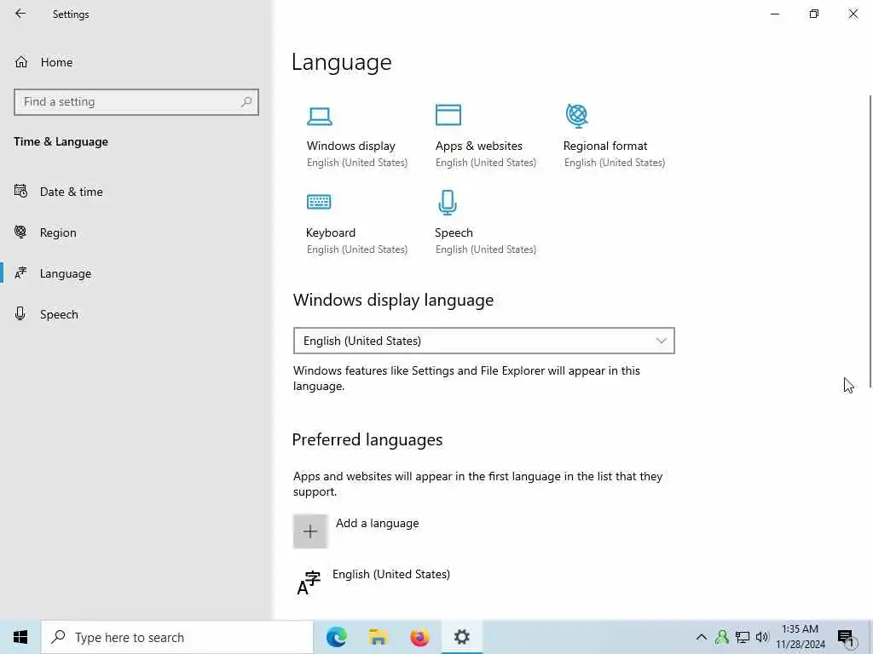Click the Keyboard tile icon
873x654 pixels.
pyautogui.click(x=319, y=201)
